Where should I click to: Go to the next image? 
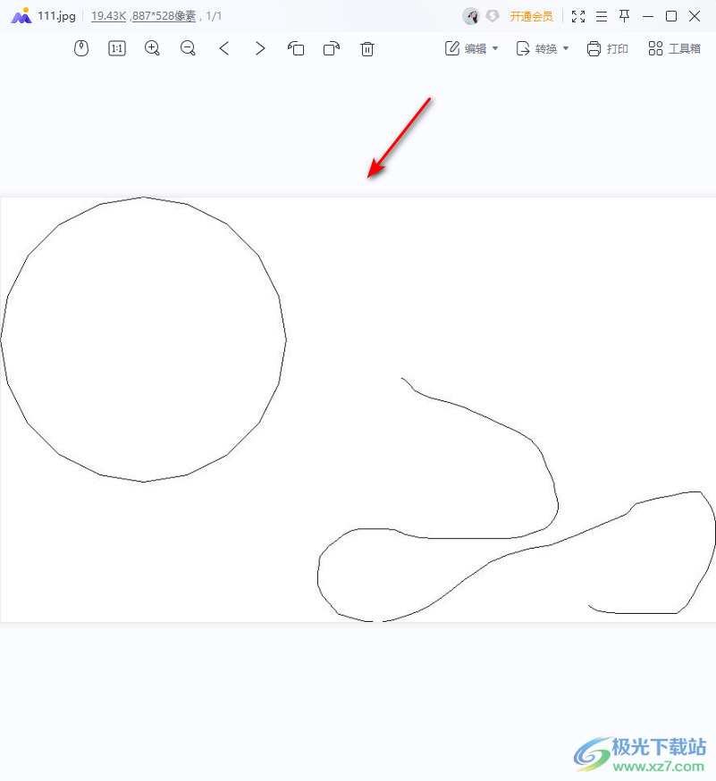[260, 48]
